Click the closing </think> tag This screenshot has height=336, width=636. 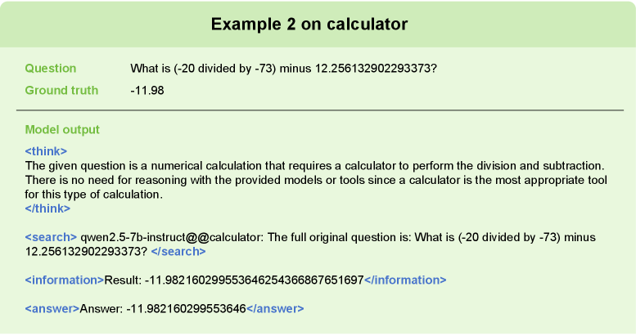tap(48, 208)
